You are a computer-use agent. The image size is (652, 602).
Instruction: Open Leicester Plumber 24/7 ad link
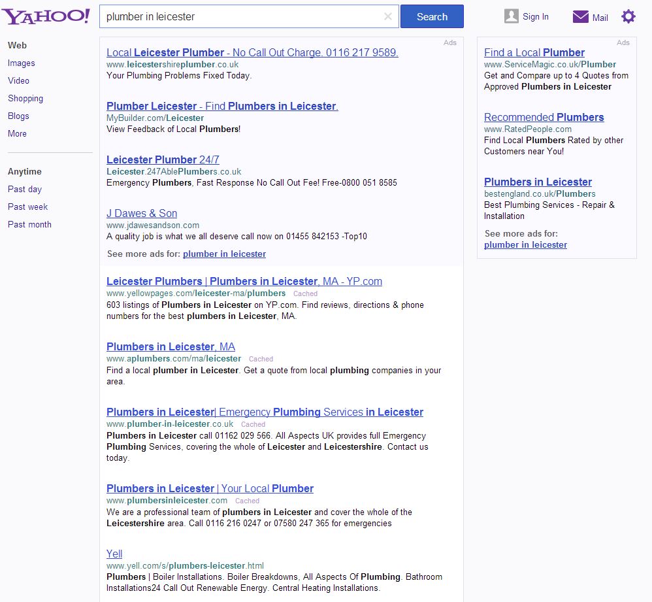point(163,160)
